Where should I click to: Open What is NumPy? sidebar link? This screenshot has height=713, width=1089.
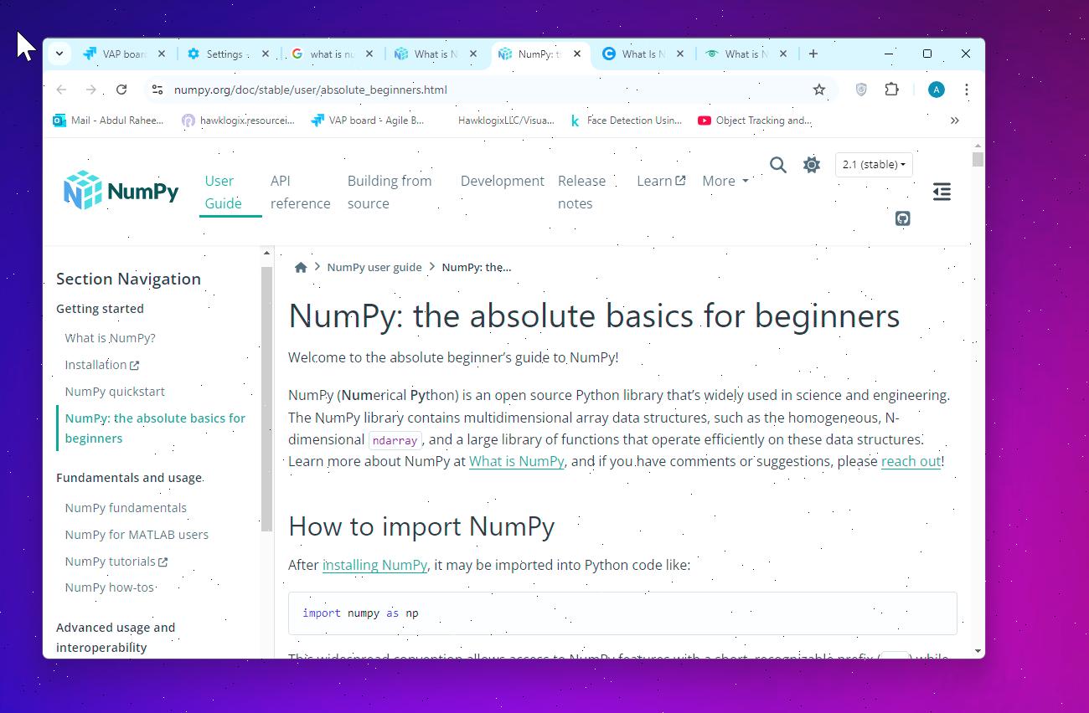click(x=110, y=338)
